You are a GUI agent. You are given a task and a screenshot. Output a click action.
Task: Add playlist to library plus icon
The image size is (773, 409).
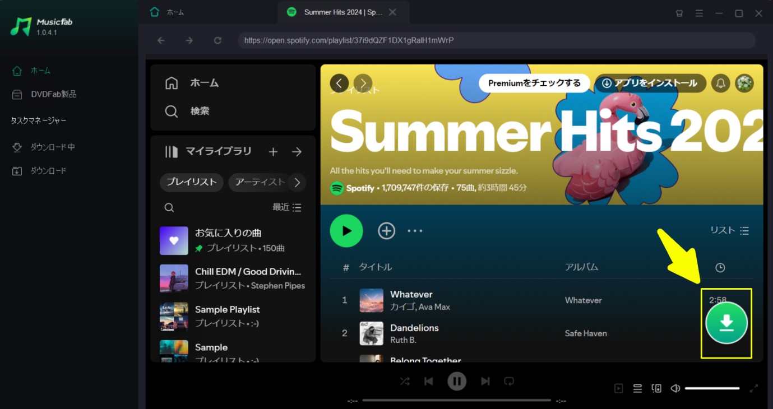click(x=386, y=231)
